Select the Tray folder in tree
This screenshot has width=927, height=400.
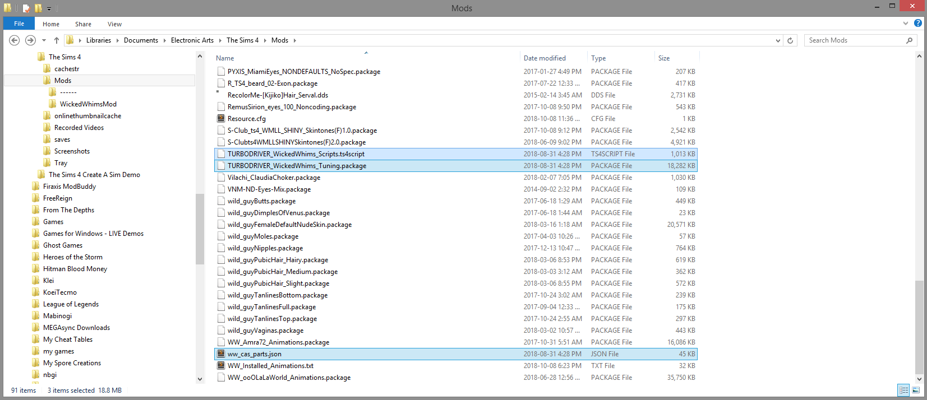click(61, 163)
